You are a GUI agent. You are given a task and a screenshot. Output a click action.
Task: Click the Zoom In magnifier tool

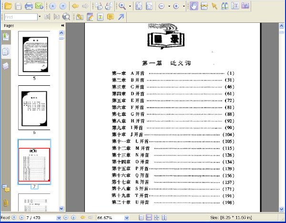point(122,6)
